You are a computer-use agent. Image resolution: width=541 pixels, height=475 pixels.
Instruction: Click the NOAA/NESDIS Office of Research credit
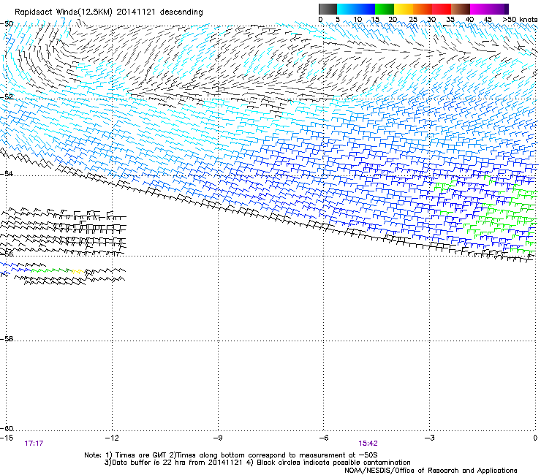431,471
